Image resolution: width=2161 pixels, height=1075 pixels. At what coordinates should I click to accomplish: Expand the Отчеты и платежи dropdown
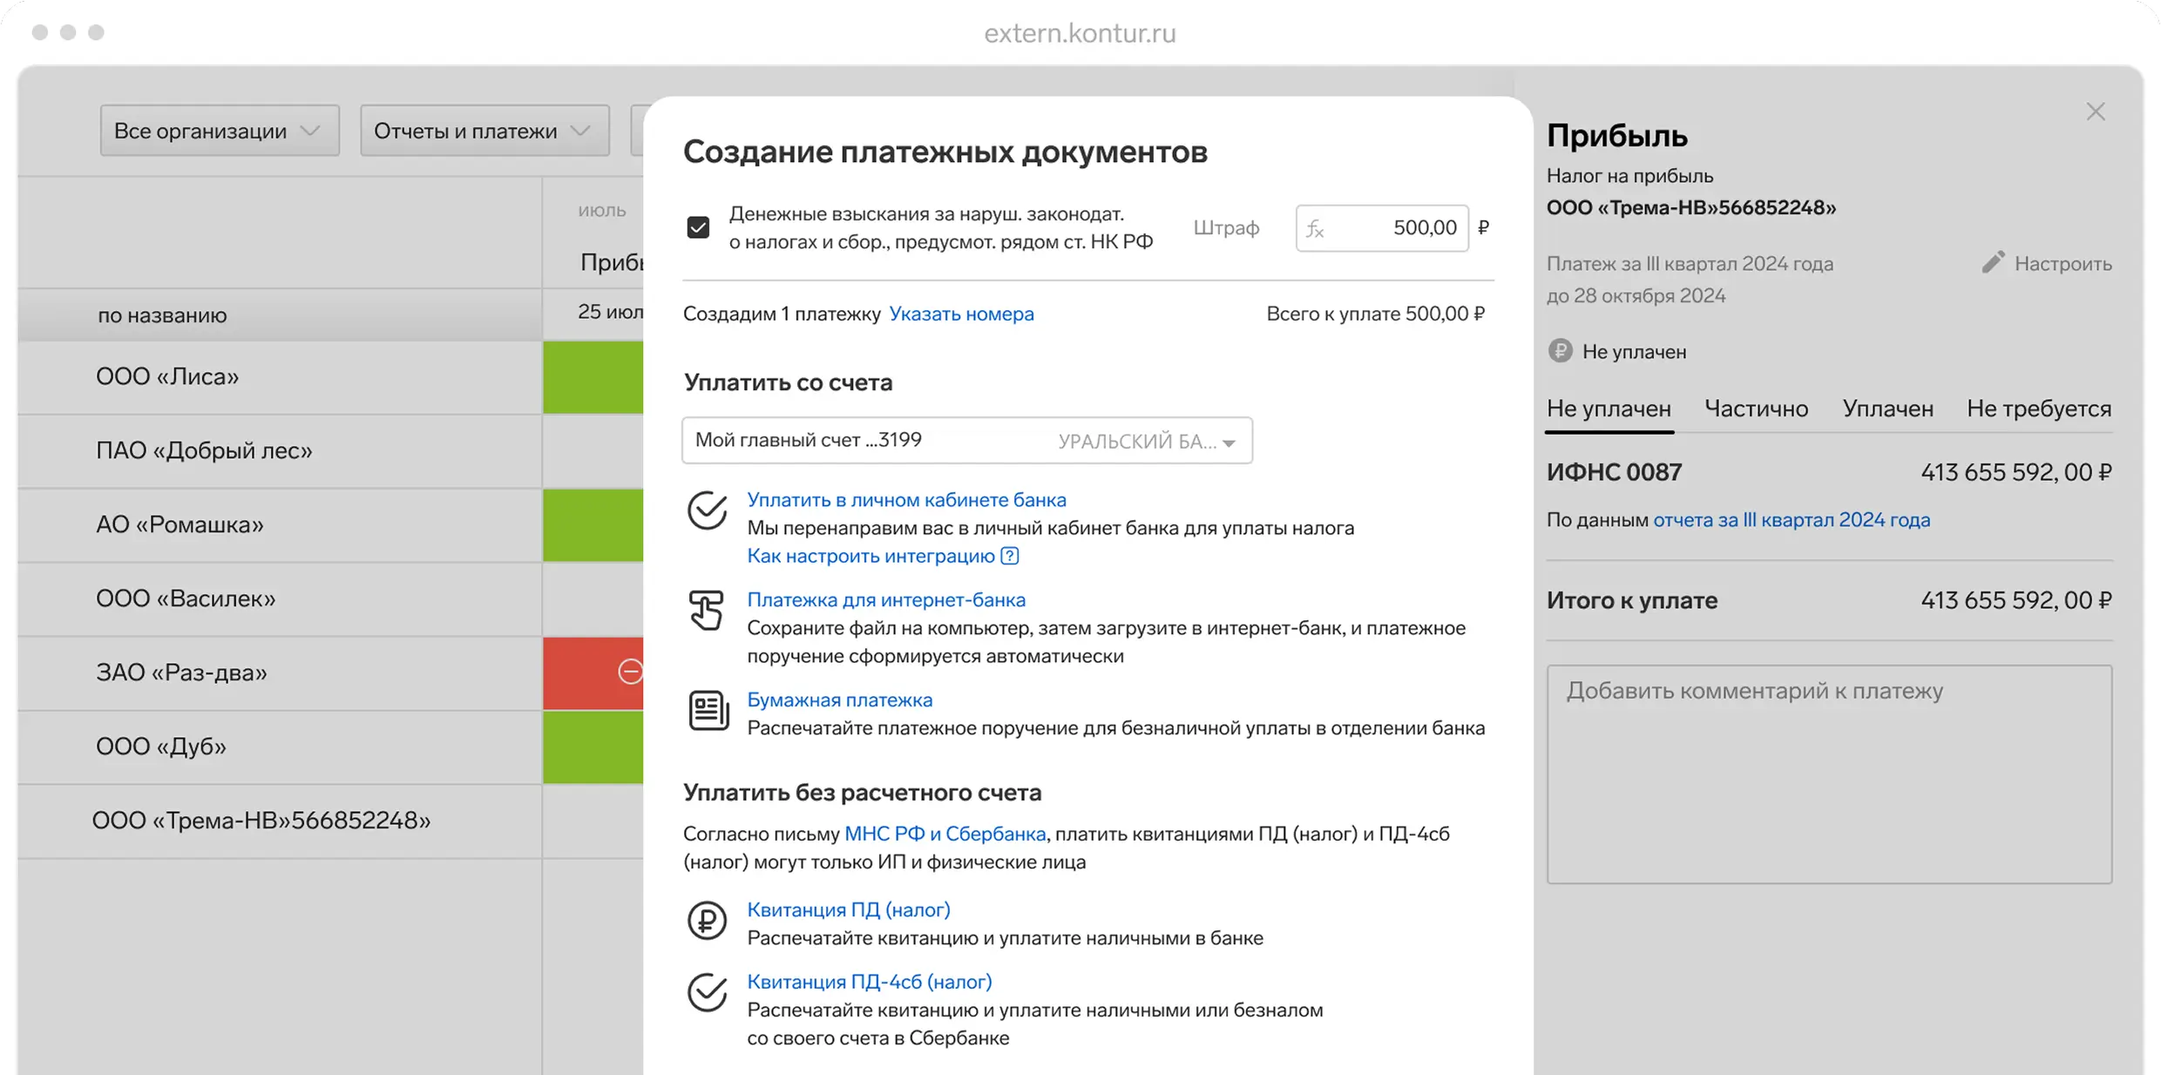tap(484, 131)
